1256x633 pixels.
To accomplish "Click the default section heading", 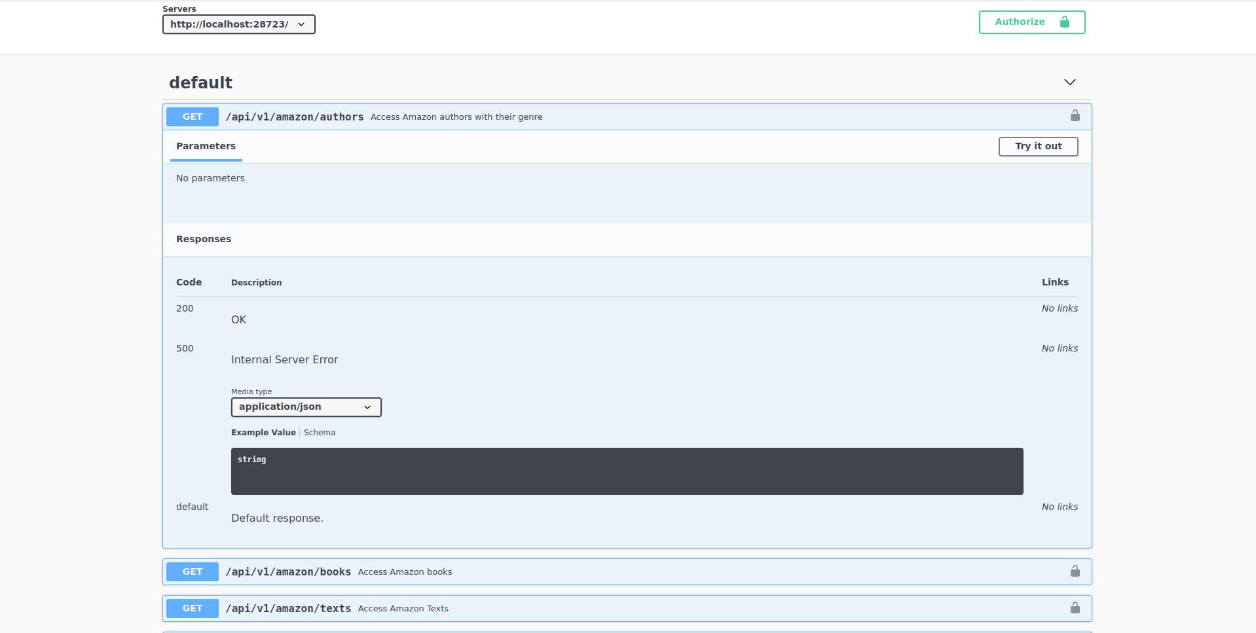I will [200, 82].
